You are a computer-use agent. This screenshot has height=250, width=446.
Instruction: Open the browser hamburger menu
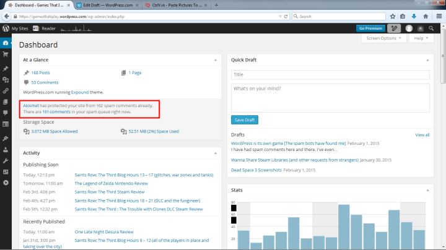[x=439, y=17]
